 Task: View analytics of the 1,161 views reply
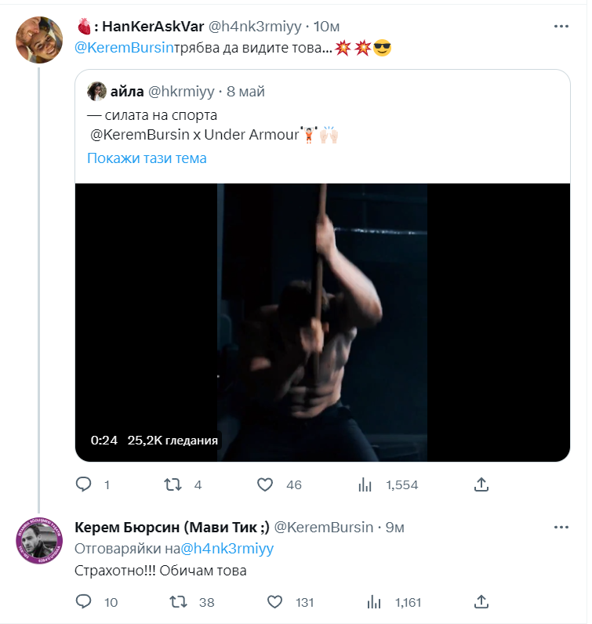tap(375, 602)
